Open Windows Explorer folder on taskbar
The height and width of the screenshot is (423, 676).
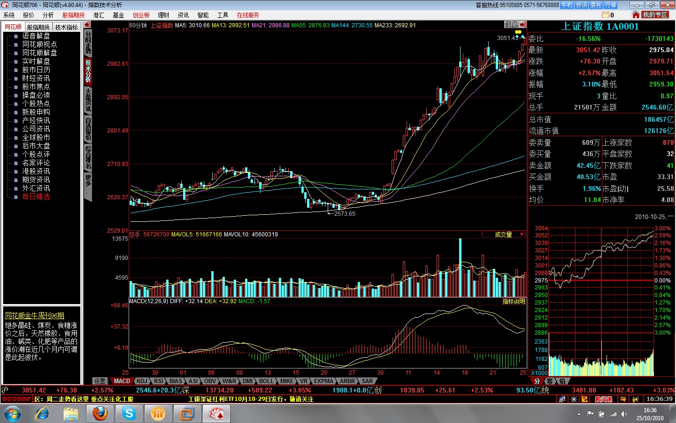(71, 414)
